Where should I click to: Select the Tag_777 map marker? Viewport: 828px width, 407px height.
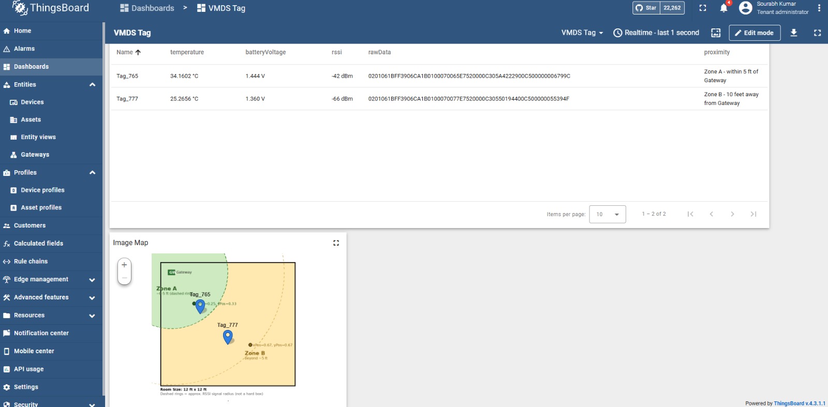pyautogui.click(x=228, y=337)
